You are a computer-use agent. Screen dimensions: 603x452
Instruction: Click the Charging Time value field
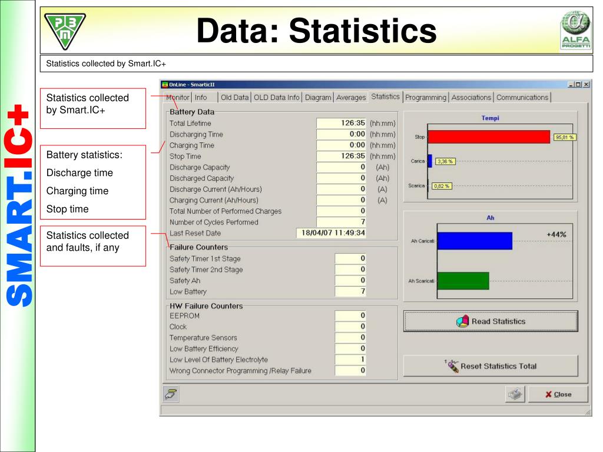[341, 145]
